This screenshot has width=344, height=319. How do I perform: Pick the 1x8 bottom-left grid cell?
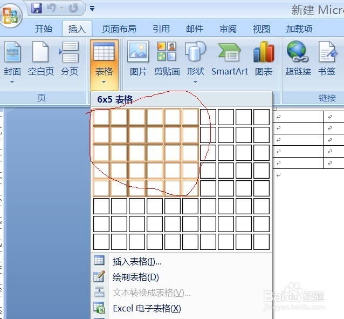click(x=101, y=242)
